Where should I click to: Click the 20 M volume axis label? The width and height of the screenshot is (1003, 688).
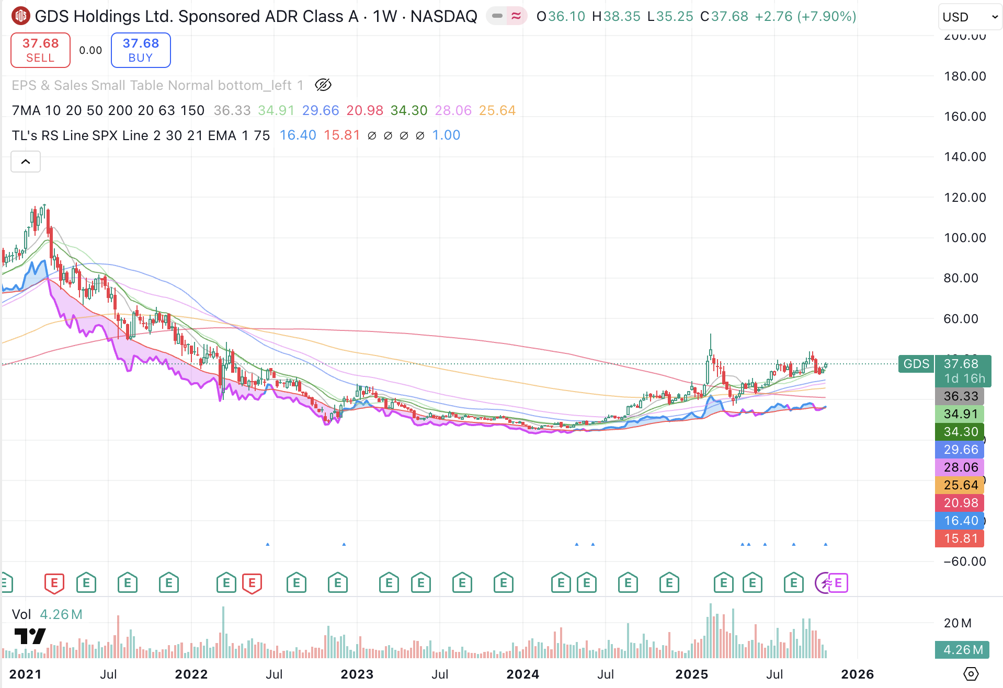click(958, 623)
